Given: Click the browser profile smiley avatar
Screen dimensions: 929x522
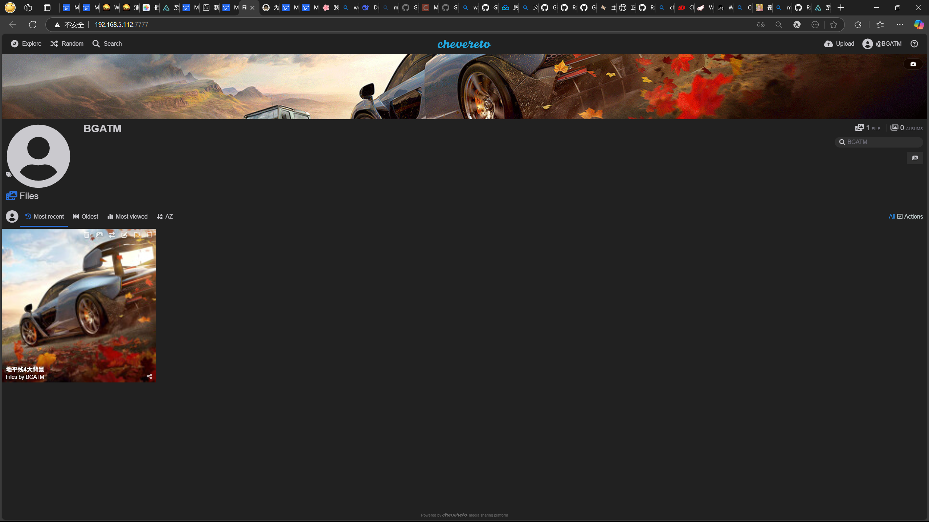Looking at the screenshot, I should pos(10,8).
